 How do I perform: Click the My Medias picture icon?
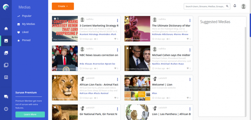point(19,25)
